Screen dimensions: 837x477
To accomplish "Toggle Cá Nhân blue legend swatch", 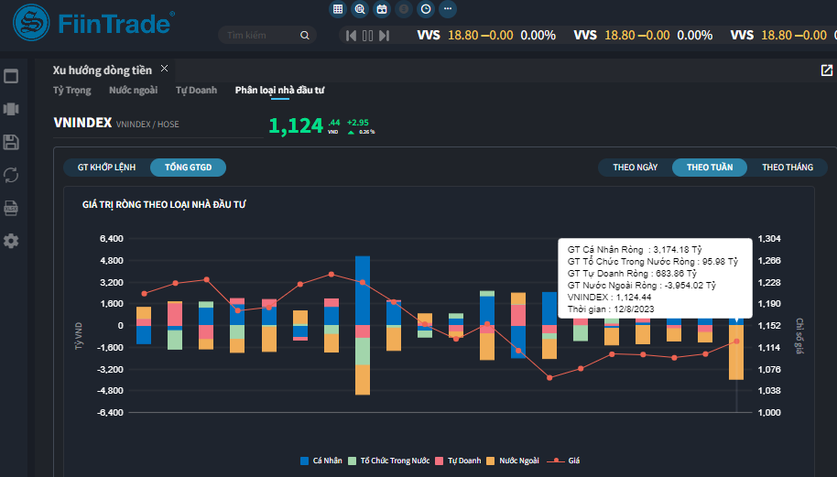I will (x=305, y=461).
